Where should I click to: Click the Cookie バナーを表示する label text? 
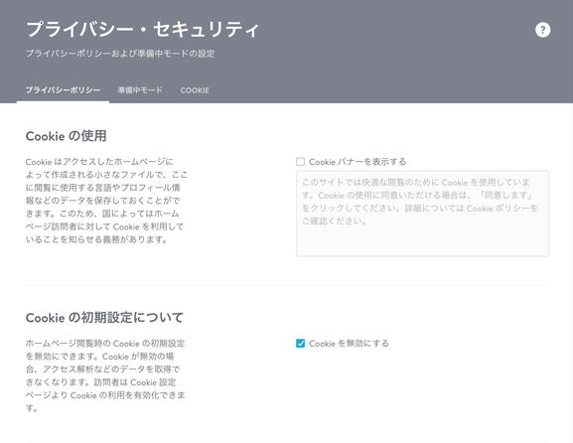(358, 162)
